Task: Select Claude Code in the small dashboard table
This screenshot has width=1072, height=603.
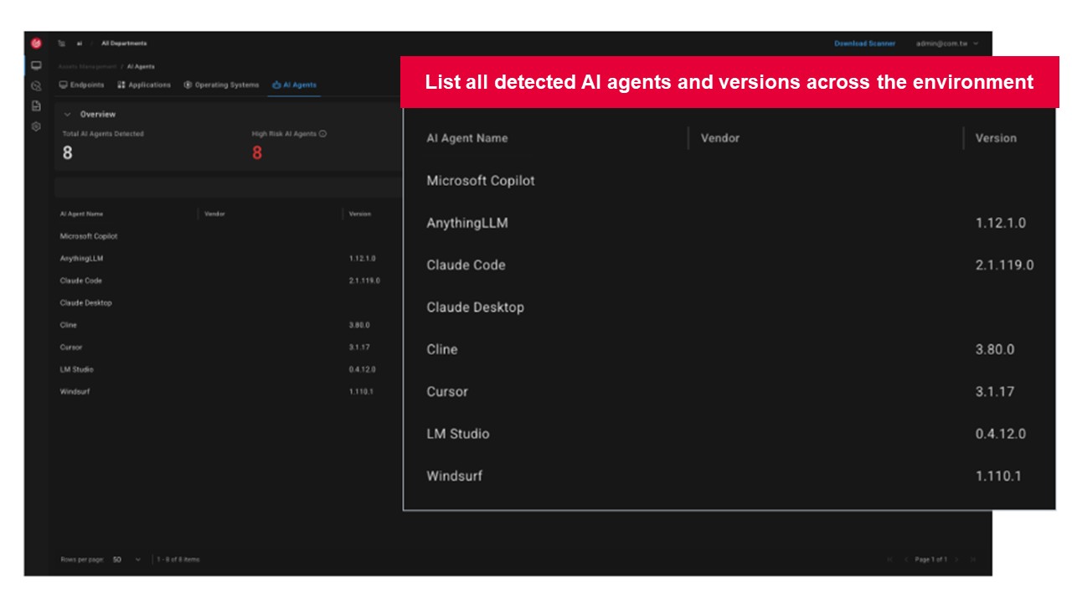Action: [81, 281]
